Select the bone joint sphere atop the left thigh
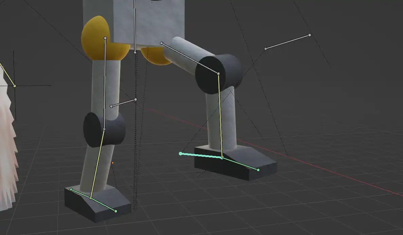The height and width of the screenshot is (235, 403). pos(105,37)
